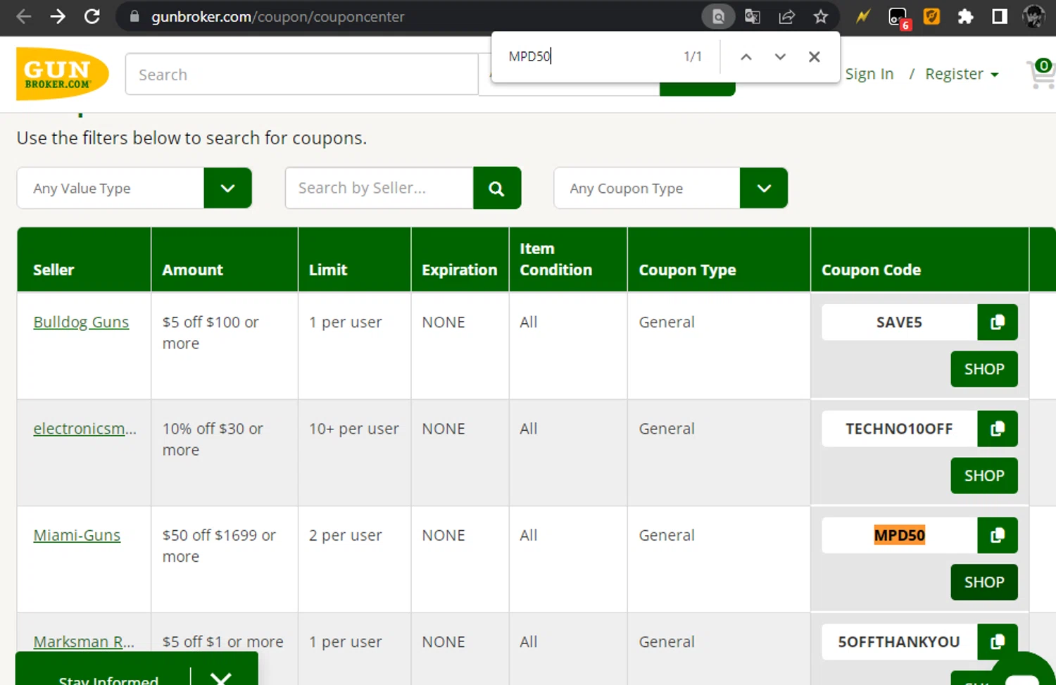Open the Miami-Guns seller link
The image size is (1056, 685).
(x=77, y=536)
